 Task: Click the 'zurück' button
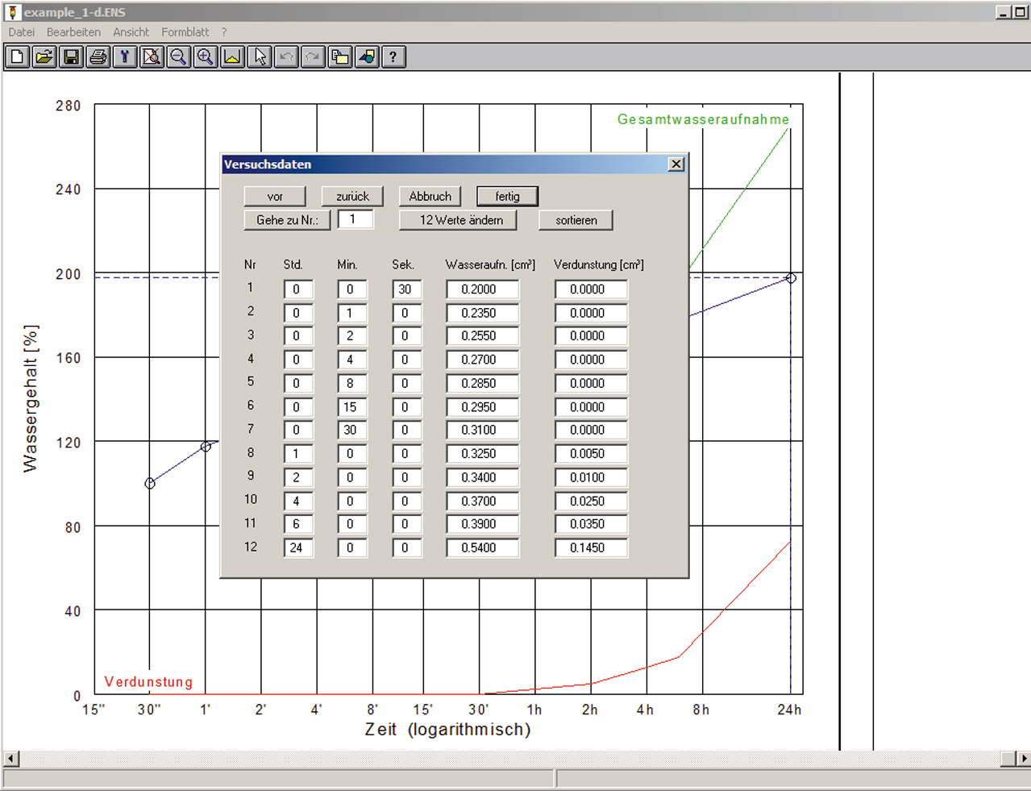[352, 197]
